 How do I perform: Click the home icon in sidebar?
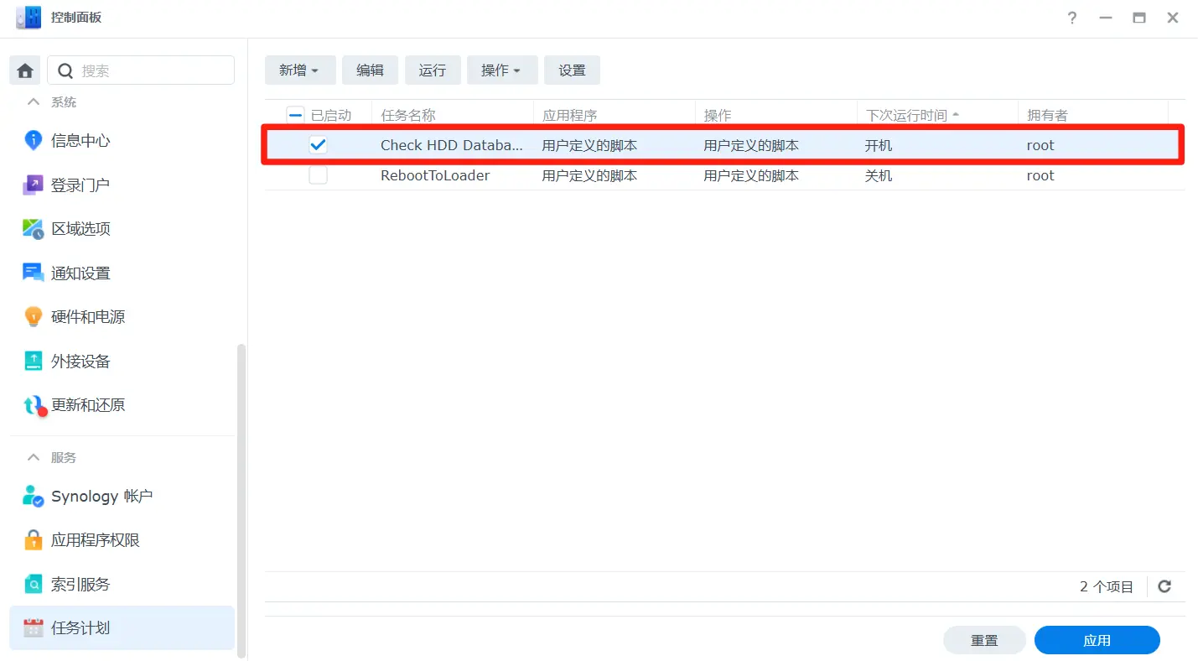coord(24,71)
